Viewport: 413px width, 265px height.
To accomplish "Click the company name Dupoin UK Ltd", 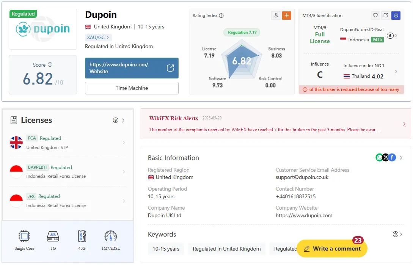I will pos(164,215).
